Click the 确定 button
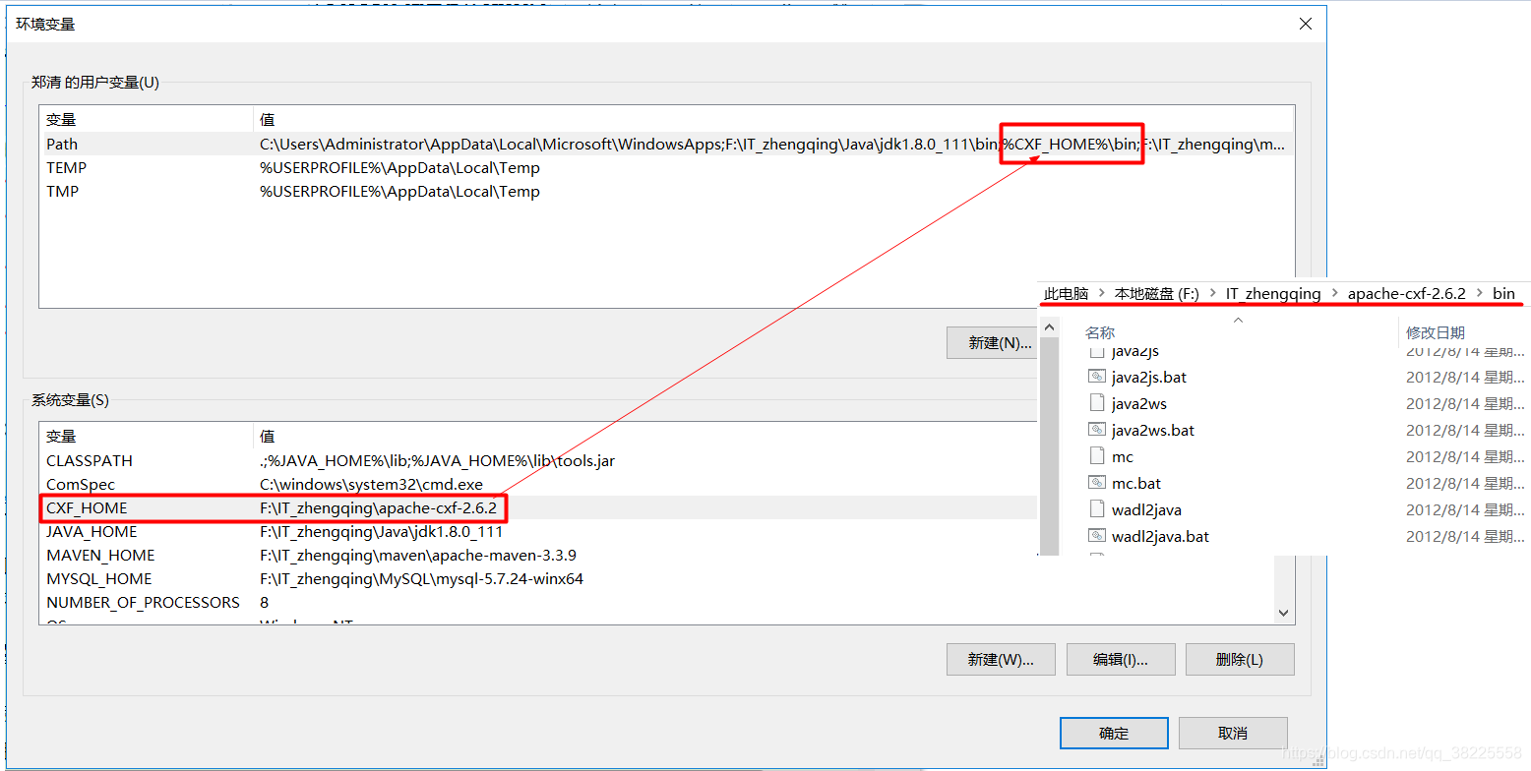The height and width of the screenshot is (771, 1531). [1113, 733]
